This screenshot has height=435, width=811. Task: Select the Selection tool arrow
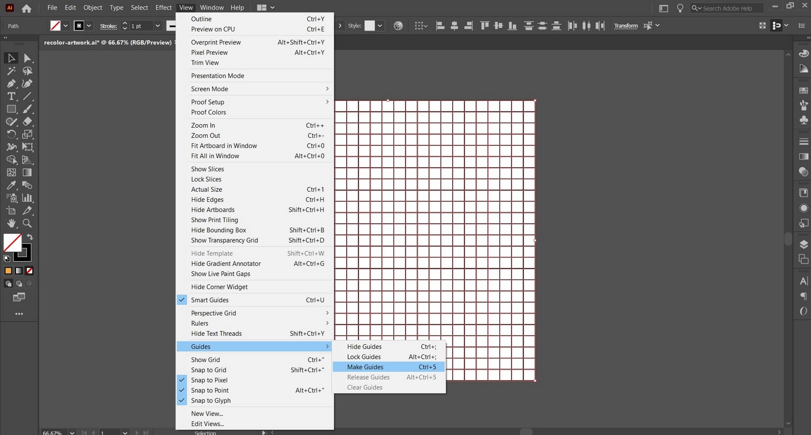click(11, 58)
